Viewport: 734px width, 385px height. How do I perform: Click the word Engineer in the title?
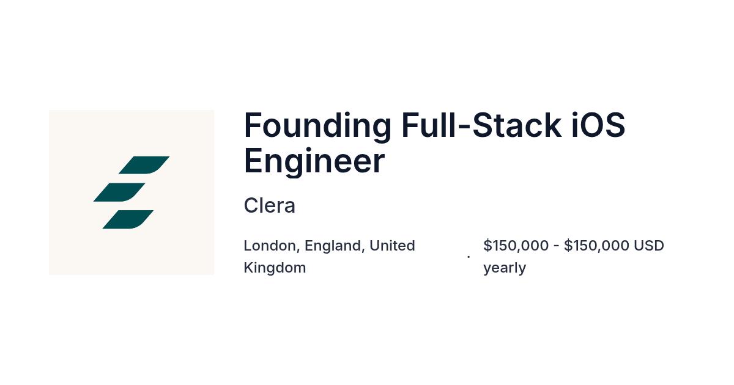[314, 161]
